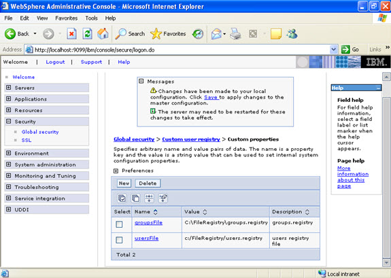Open the Favorites star toolbar button
Screen dimensions: 391x278
coord(168,34)
